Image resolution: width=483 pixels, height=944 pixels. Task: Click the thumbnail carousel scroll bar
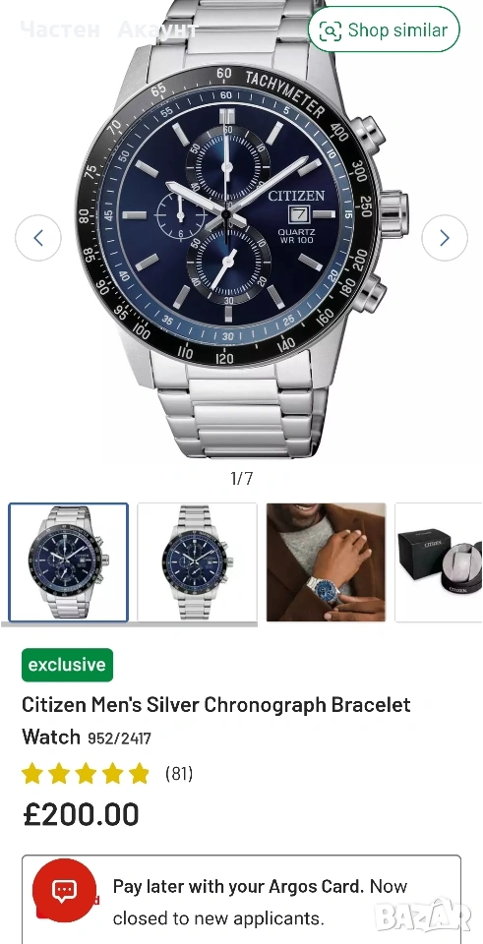click(129, 624)
